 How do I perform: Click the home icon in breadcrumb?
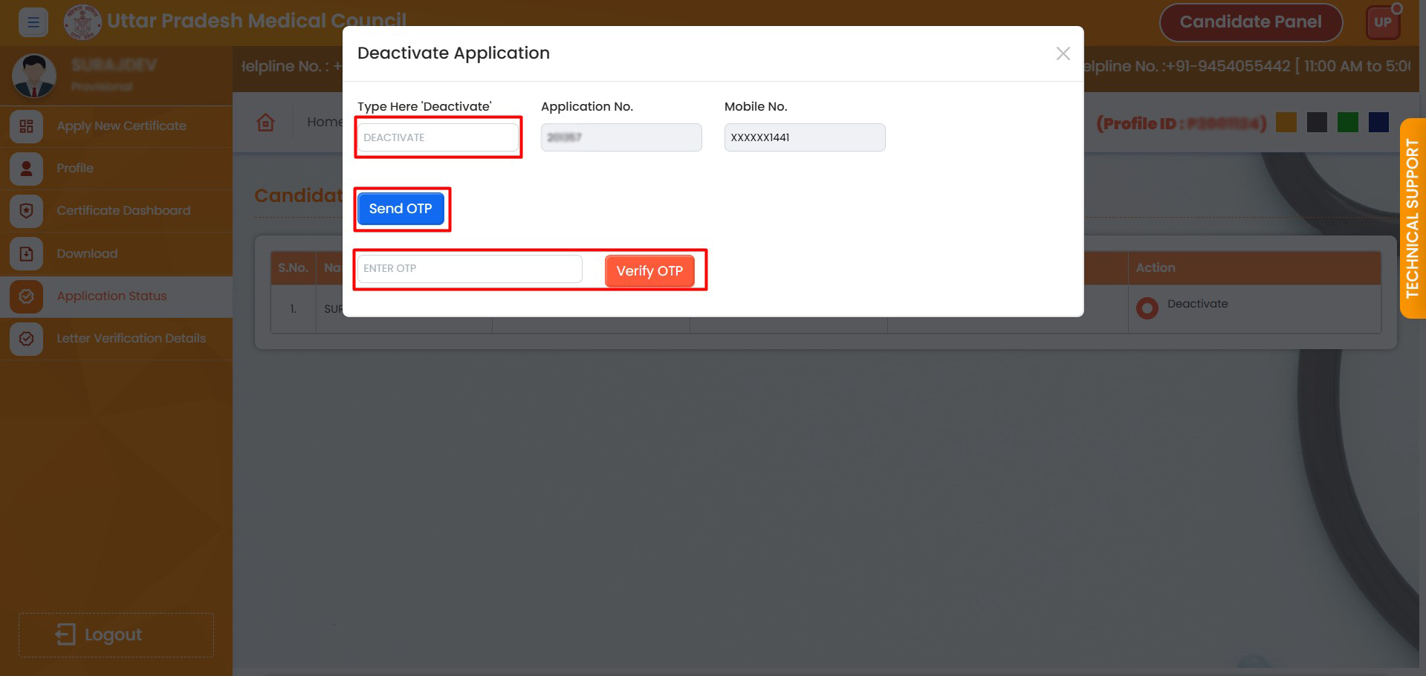point(265,123)
